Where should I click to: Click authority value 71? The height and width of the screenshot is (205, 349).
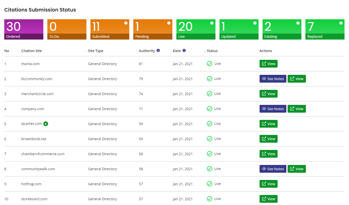[141, 109]
